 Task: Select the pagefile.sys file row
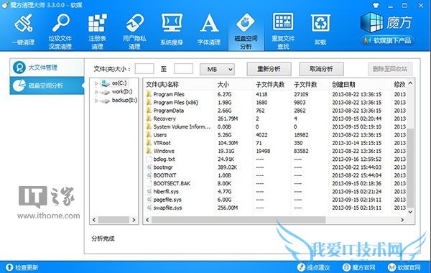point(275,200)
